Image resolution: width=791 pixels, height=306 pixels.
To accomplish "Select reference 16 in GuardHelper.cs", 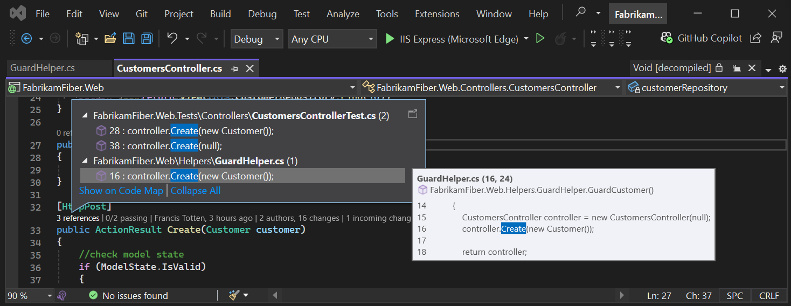I will [x=242, y=176].
